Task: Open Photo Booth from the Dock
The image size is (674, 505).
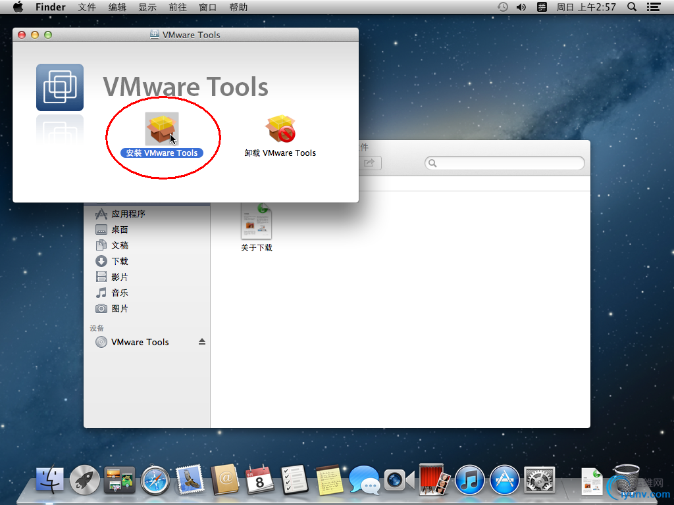Action: click(434, 479)
